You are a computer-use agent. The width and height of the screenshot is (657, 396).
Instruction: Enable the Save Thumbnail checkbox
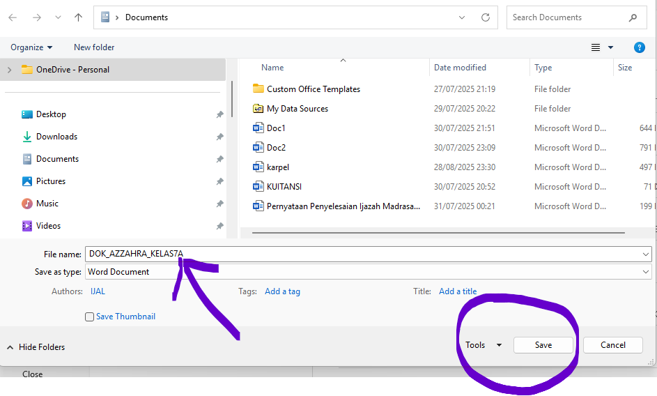(x=89, y=317)
